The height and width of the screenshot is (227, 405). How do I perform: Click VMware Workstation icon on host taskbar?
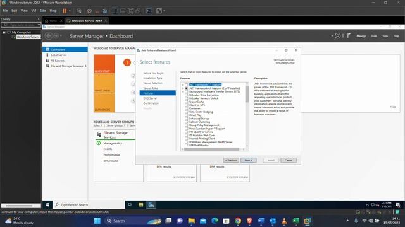308,221
